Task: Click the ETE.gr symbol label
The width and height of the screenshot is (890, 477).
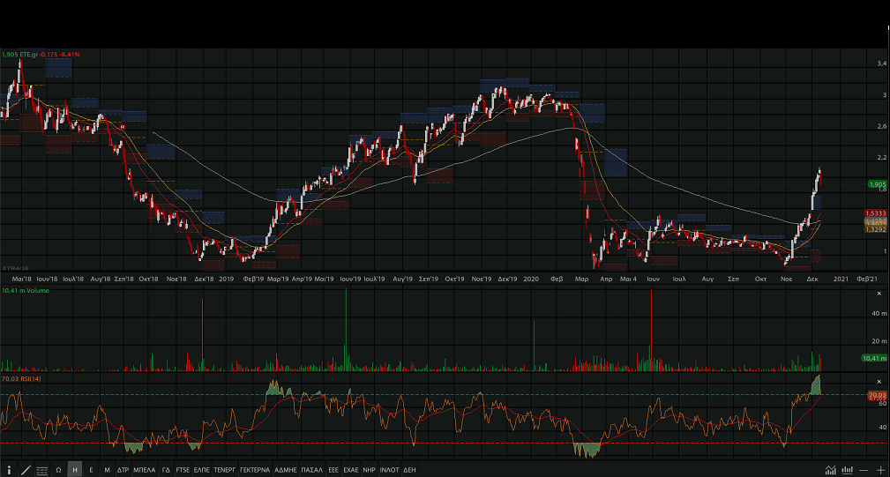Action: tap(31, 55)
